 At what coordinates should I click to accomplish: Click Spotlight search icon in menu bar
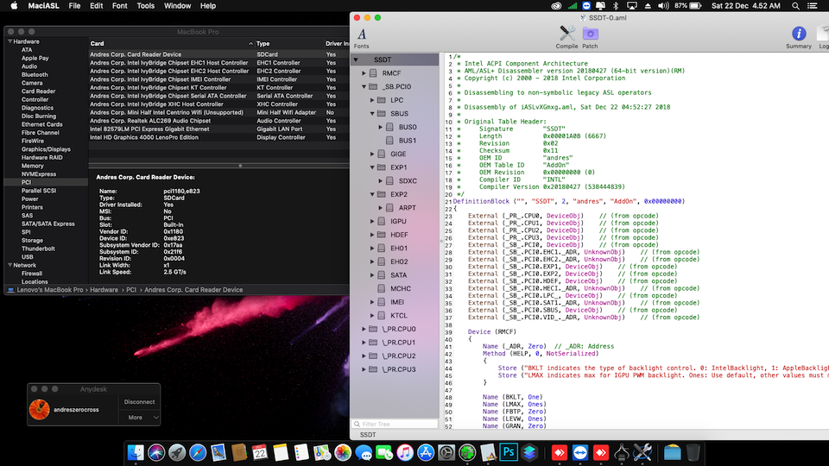point(795,6)
